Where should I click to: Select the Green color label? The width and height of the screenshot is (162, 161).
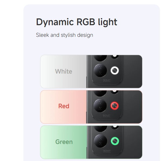pyautogui.click(x=64, y=142)
